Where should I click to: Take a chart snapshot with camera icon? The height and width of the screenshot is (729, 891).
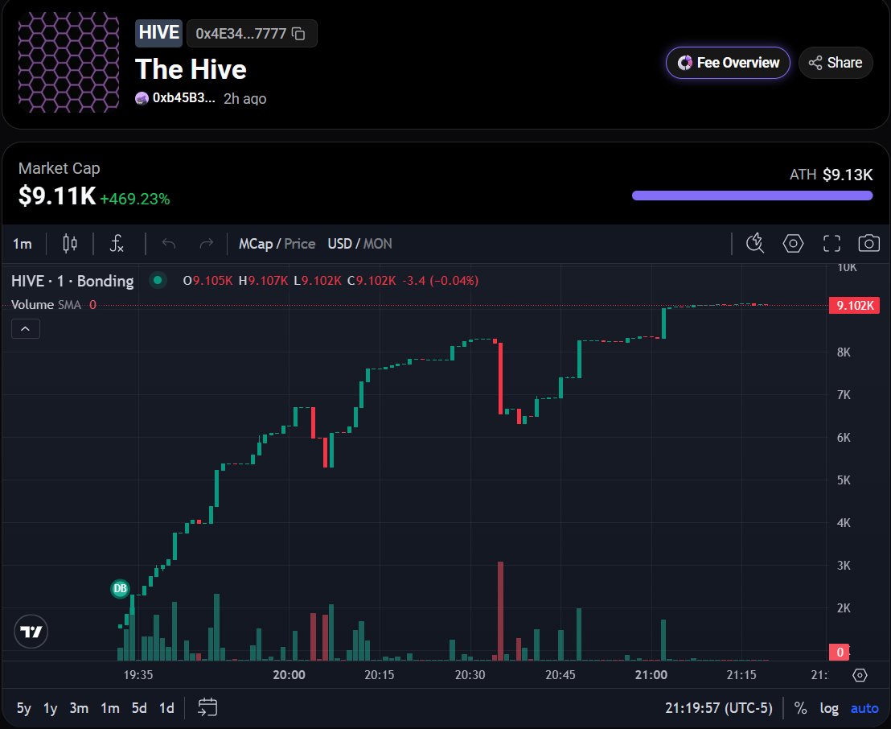tap(868, 243)
